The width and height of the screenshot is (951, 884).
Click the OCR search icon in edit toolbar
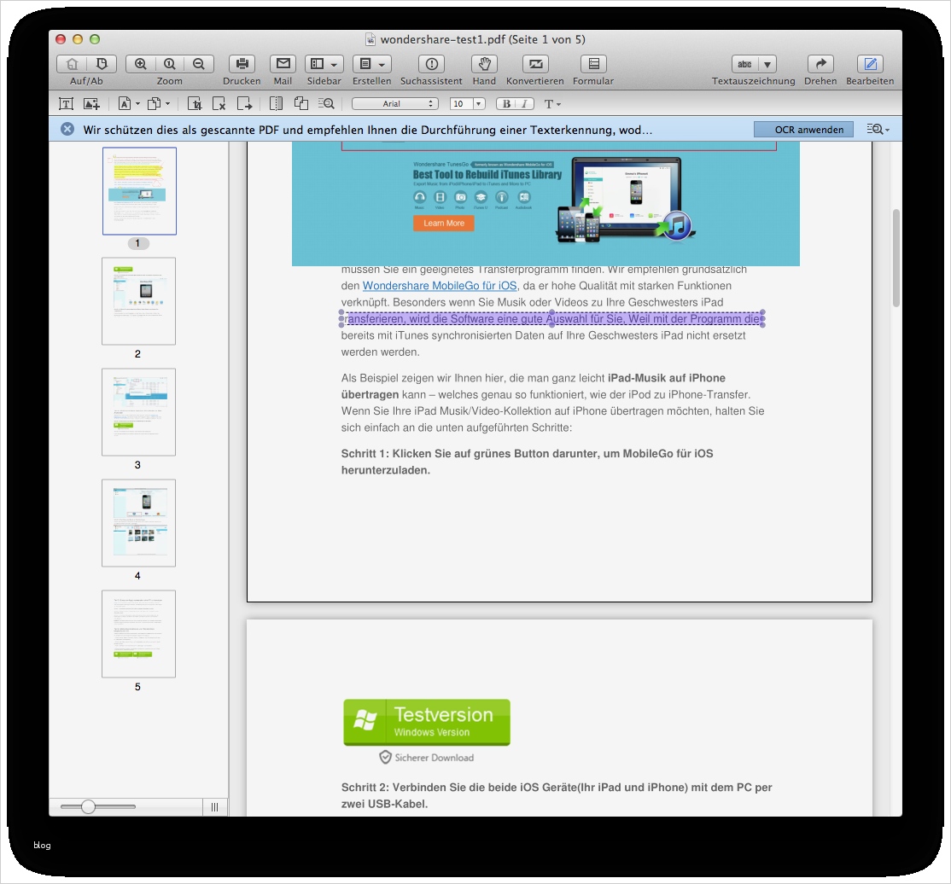click(326, 104)
